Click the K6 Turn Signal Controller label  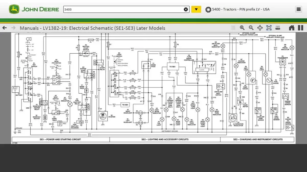pos(189,57)
